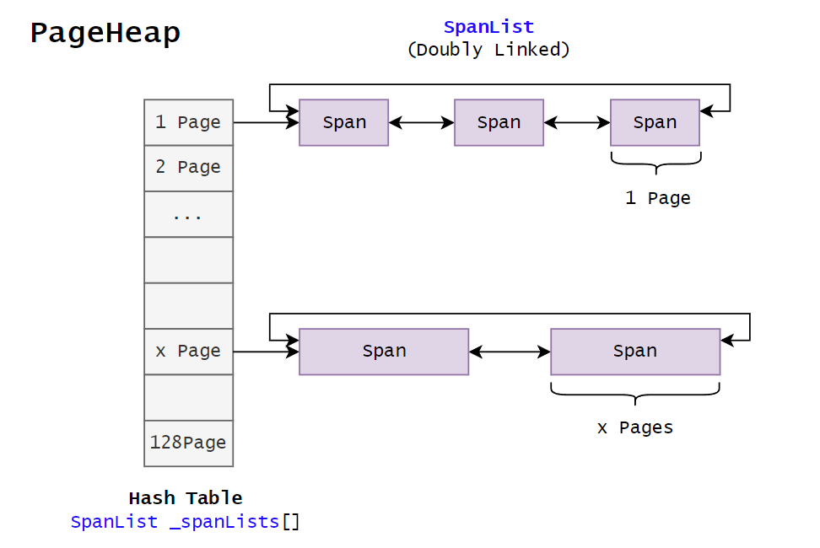Select the "x Page" hash table cell
The width and height of the screenshot is (820, 548).
188,352
